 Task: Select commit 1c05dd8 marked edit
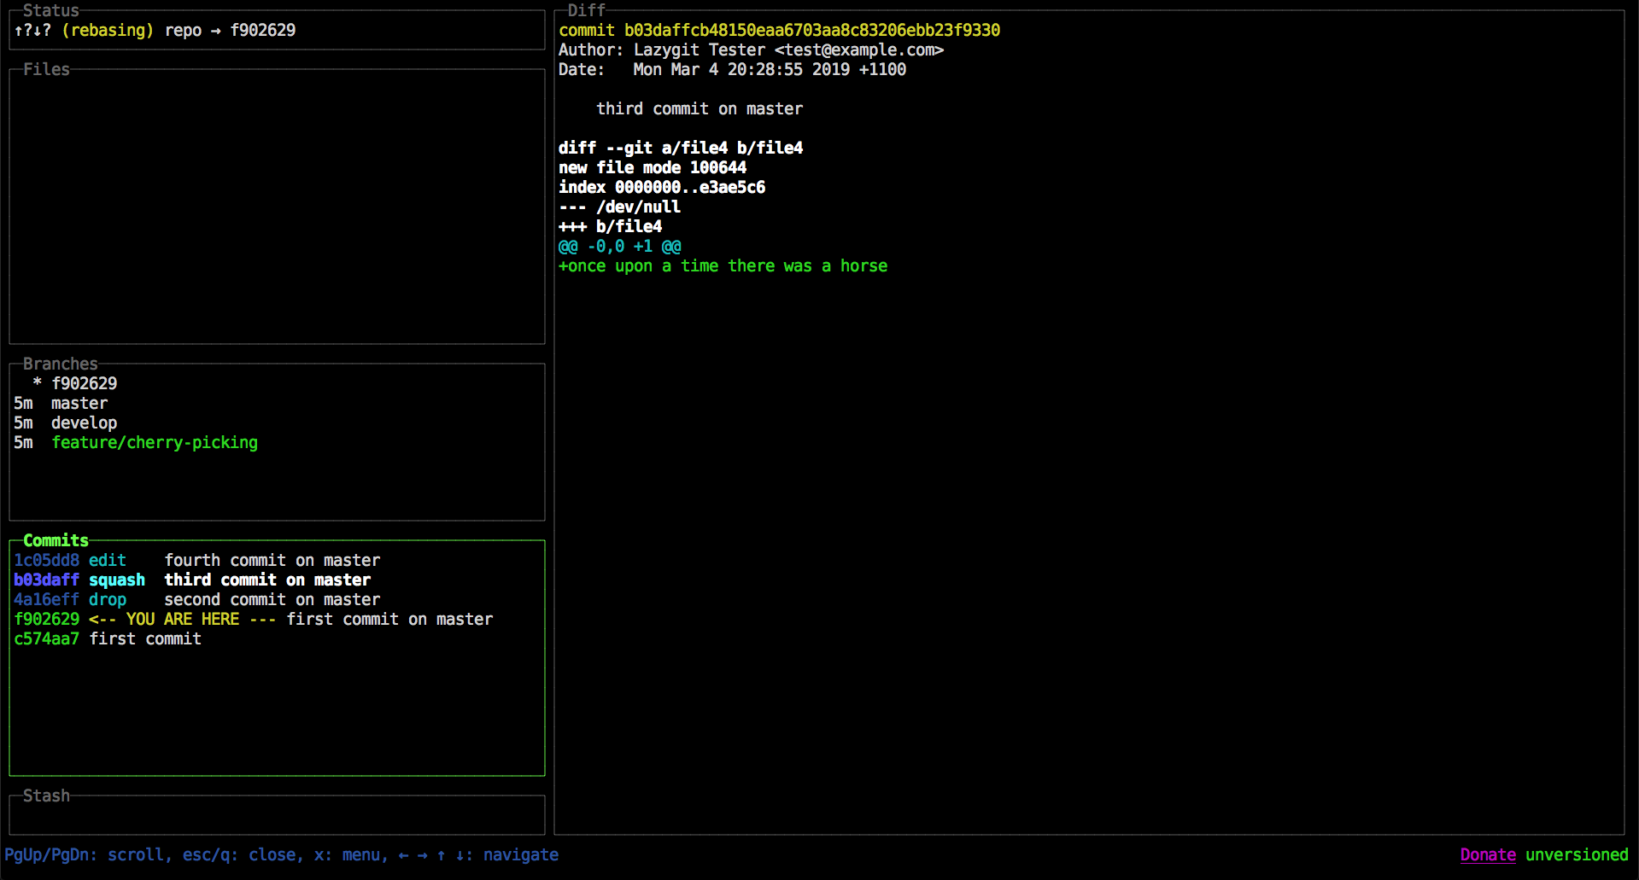[x=277, y=560]
